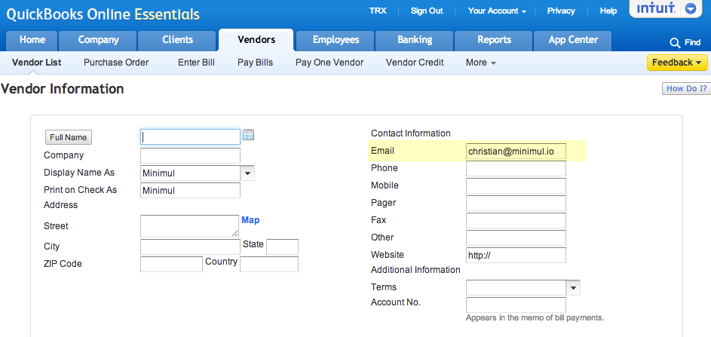This screenshot has height=337, width=711.
Task: Open Pay Bills page
Action: [x=256, y=63]
